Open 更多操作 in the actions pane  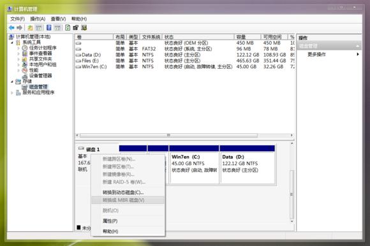coord(330,54)
